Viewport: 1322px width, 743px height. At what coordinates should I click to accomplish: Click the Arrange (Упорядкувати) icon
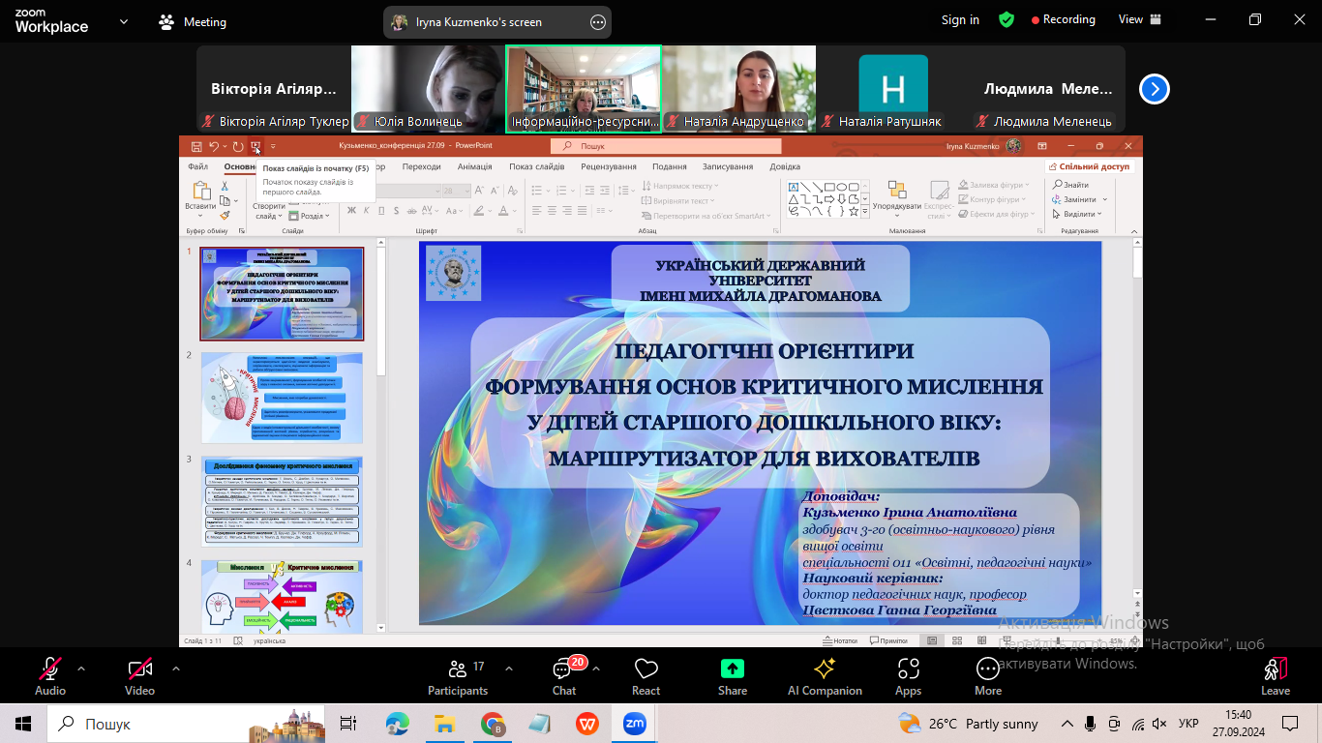897,189
